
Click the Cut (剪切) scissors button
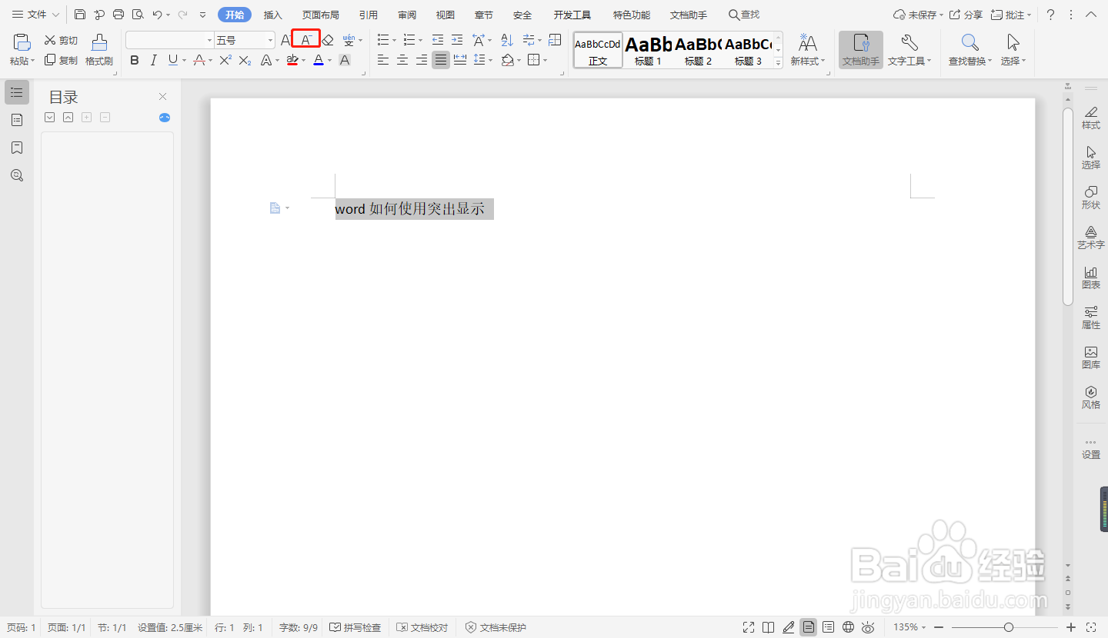tap(61, 41)
